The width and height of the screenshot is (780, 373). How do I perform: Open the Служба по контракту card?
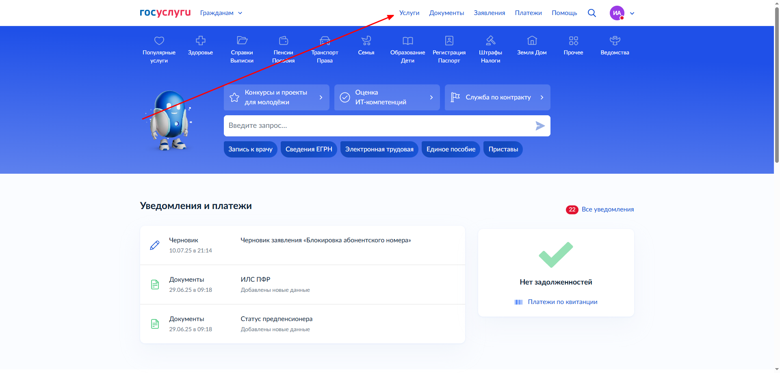[x=497, y=97]
